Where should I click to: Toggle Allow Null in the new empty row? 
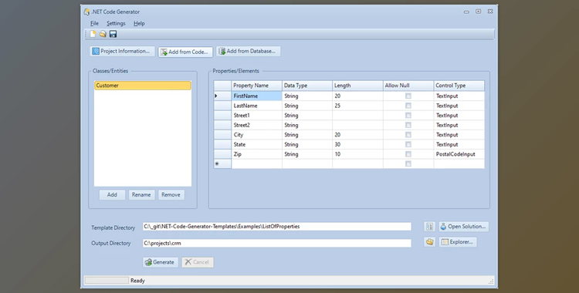[408, 163]
